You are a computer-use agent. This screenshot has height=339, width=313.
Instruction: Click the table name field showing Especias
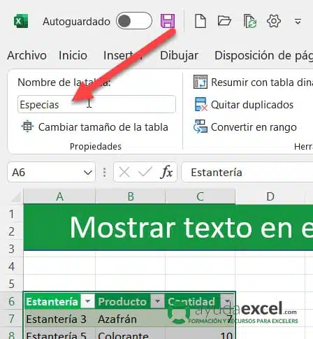pyautogui.click(x=96, y=104)
